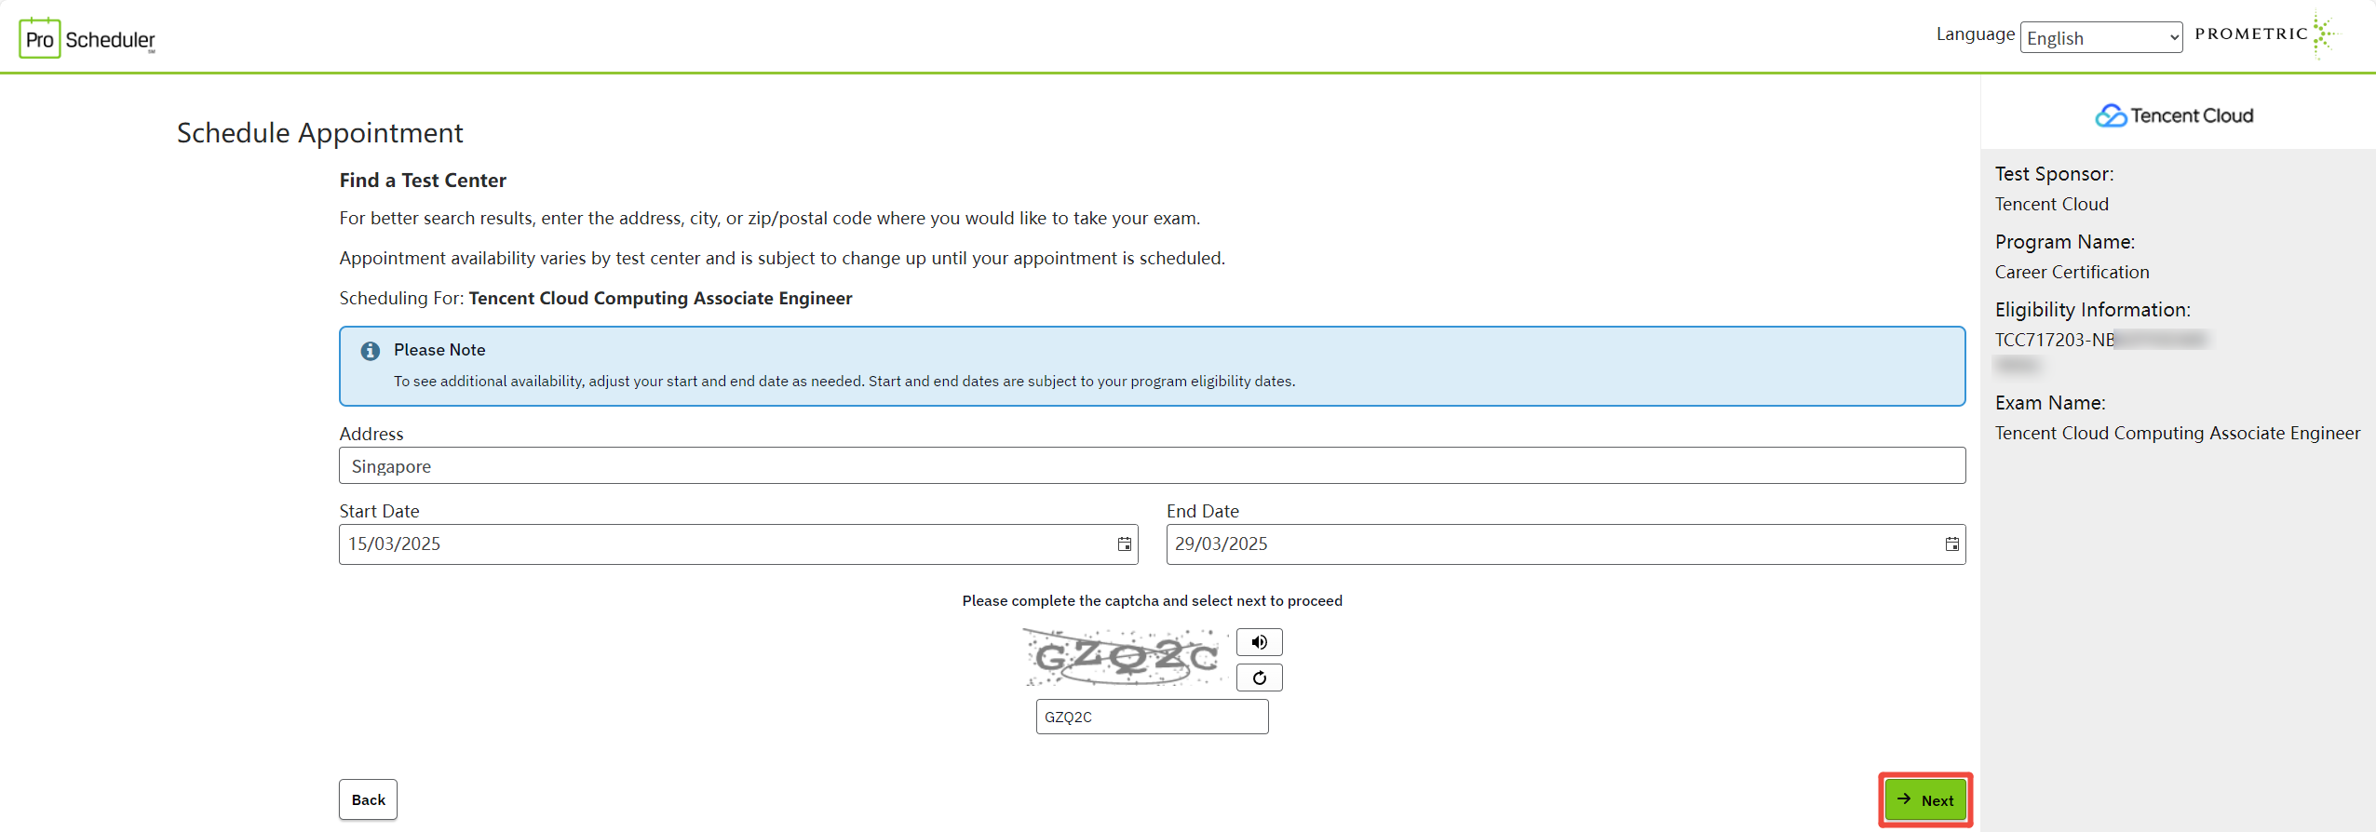Viewport: 2376px width, 832px height.
Task: Click the distorted captcha image
Action: [x=1126, y=657]
